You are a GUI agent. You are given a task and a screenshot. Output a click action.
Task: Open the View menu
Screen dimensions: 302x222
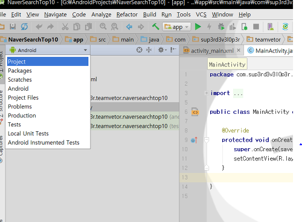point(33,15)
